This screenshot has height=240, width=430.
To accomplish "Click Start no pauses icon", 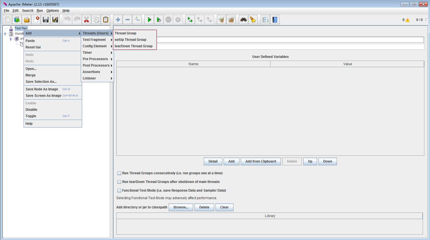I will point(159,20).
